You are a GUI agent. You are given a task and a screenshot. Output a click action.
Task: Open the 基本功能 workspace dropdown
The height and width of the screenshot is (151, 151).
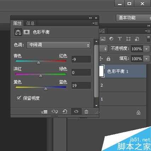(134, 18)
